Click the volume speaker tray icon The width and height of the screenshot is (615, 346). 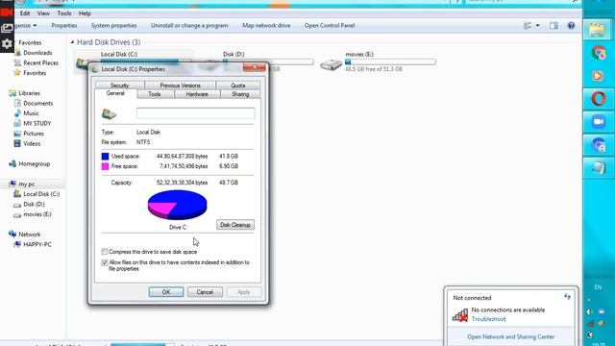point(589,311)
